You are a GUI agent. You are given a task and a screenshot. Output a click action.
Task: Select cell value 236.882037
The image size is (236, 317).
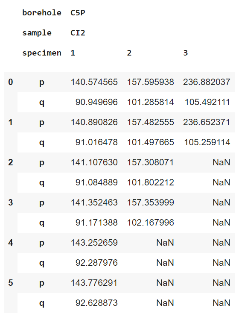[207, 82]
